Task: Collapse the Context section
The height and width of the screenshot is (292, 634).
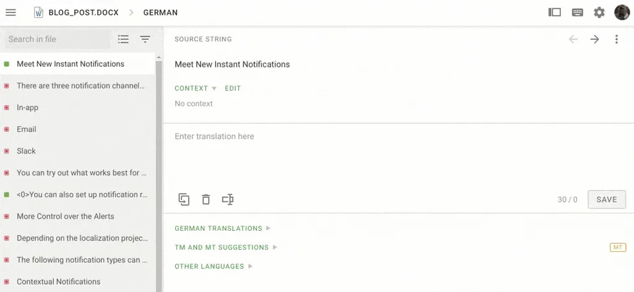Action: (x=195, y=88)
